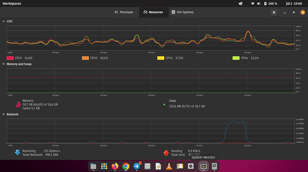308x172 pixels.
Task: Click the battery 100 % indicator
Action: (x=271, y=4)
